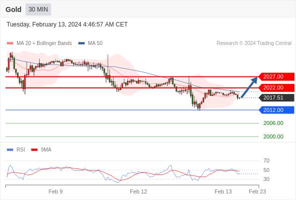The height and width of the screenshot is (200, 296).
Task: Toggle the RSI legend swatch
Action: (10, 150)
